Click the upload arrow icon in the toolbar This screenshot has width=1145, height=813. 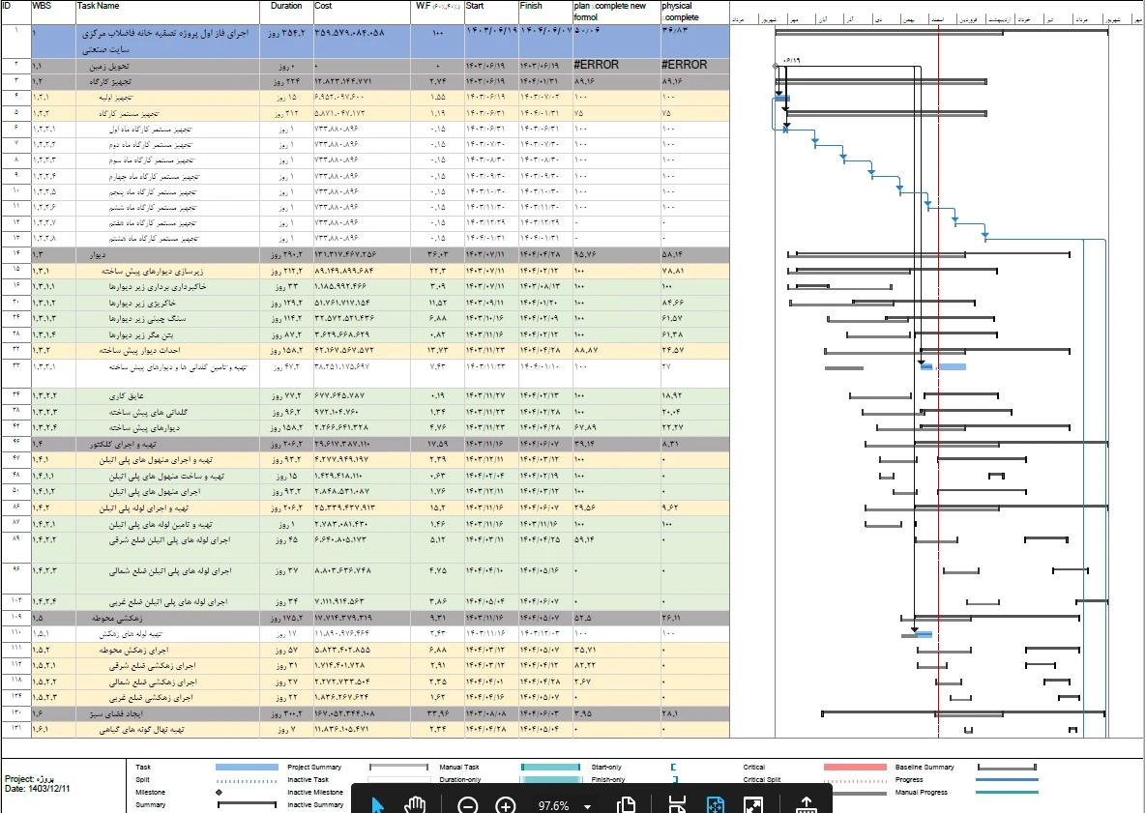(x=806, y=806)
